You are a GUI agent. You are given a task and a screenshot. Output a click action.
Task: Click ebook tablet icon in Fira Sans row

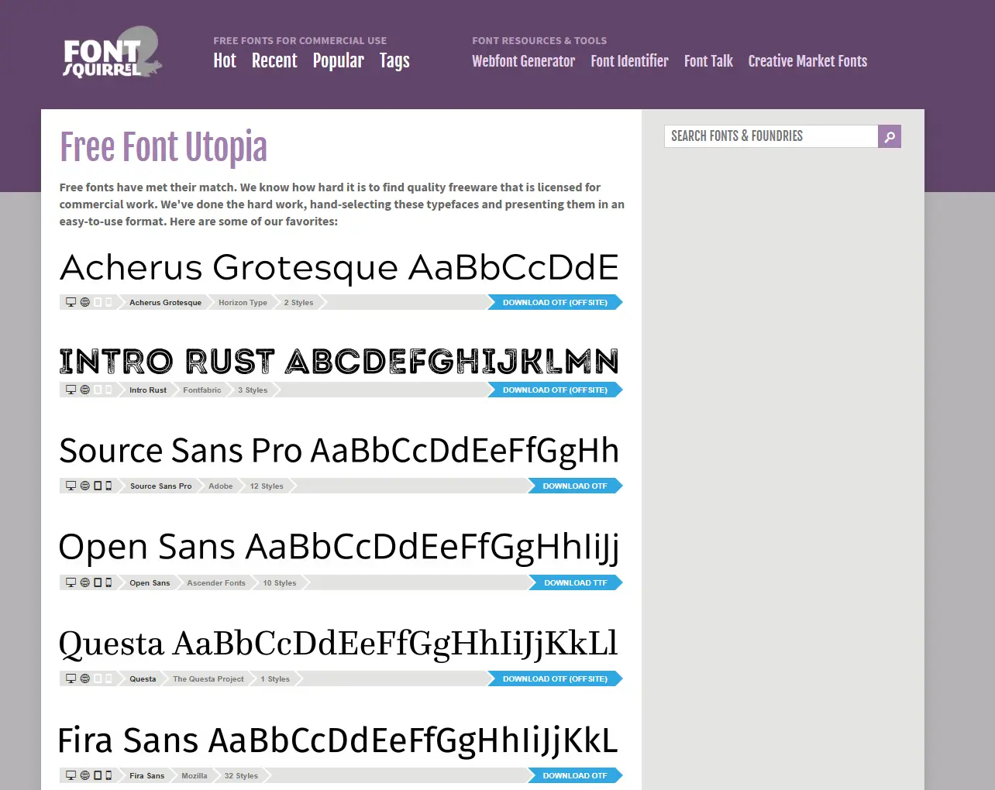coord(98,775)
